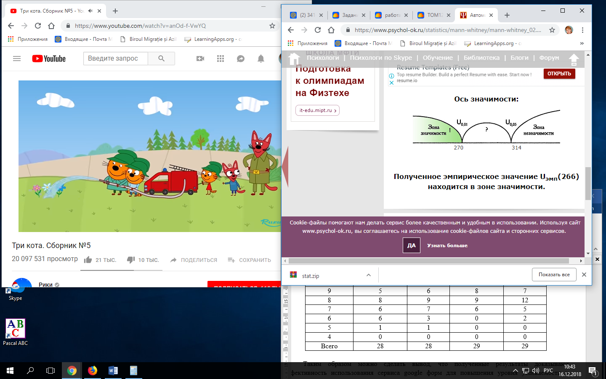Image resolution: width=606 pixels, height=379 pixels.
Task: Switch to the "Задан" tab
Action: point(349,15)
